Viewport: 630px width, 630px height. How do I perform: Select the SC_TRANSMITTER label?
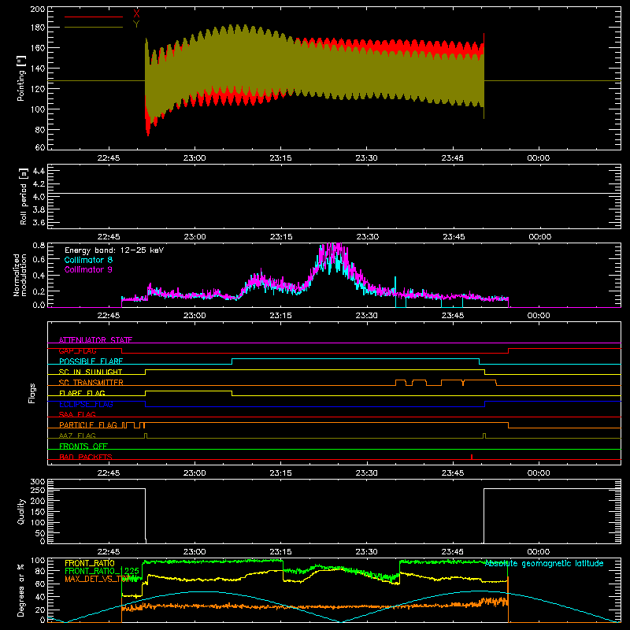pos(91,383)
